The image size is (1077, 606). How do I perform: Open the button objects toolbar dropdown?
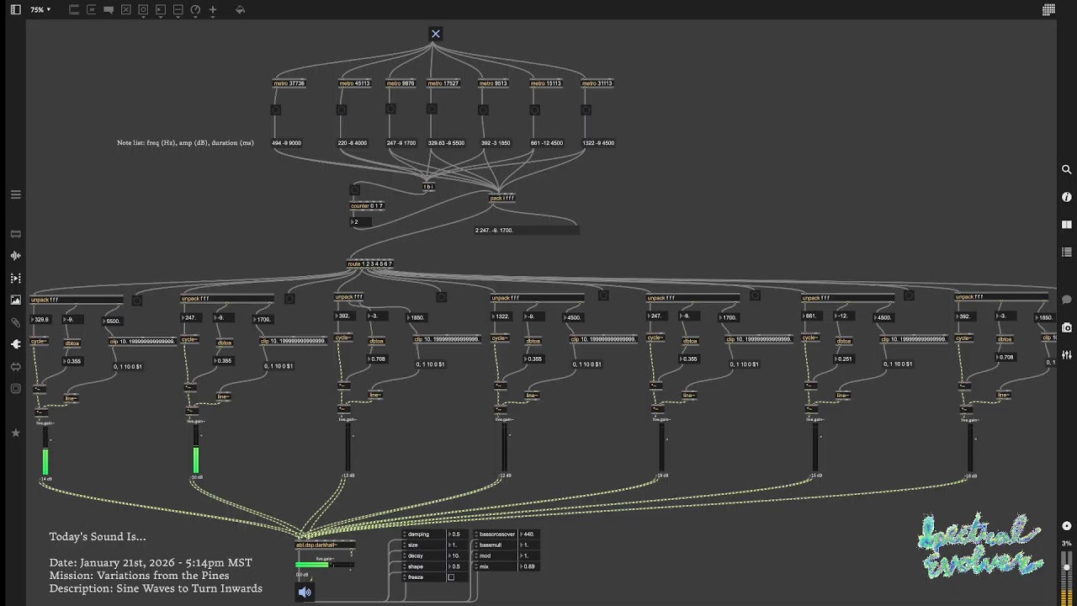point(143,10)
